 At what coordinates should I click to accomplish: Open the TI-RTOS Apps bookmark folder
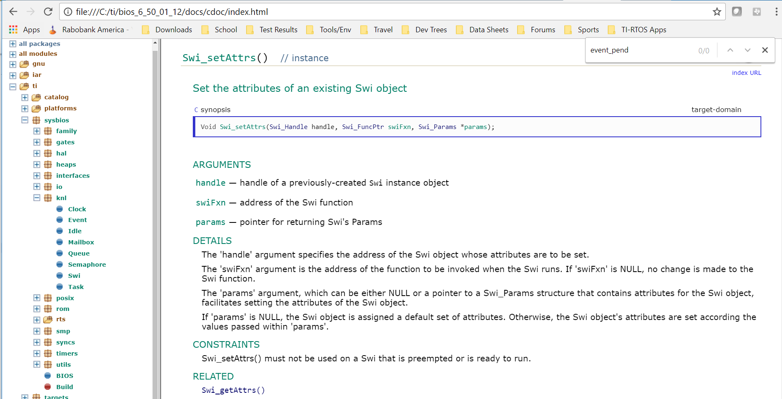[x=637, y=30]
